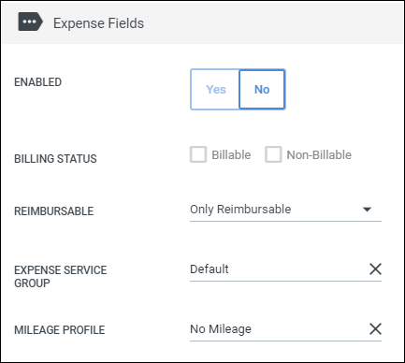This screenshot has width=405, height=363.
Task: Click the Billable label text
Action: pyautogui.click(x=231, y=154)
